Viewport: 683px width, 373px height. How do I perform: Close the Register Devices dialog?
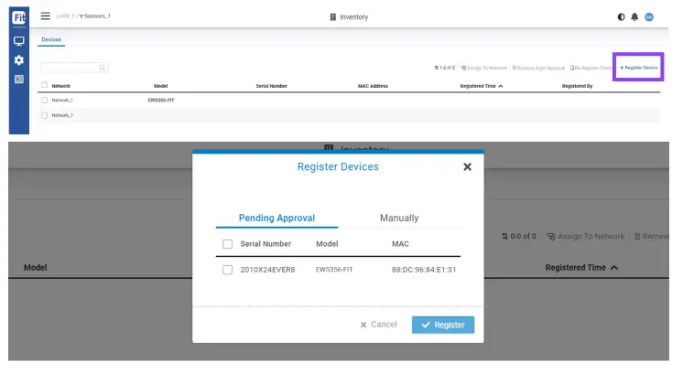coord(467,167)
